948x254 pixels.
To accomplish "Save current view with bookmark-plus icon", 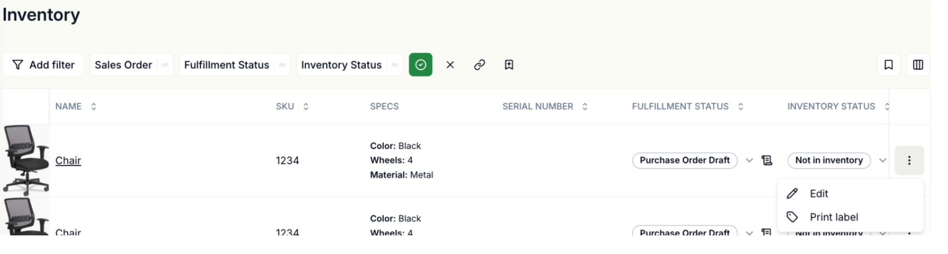I will click(x=509, y=65).
